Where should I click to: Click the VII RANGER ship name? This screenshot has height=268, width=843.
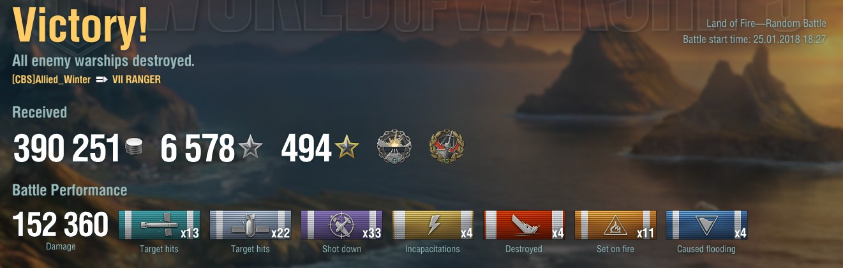pyautogui.click(x=136, y=80)
